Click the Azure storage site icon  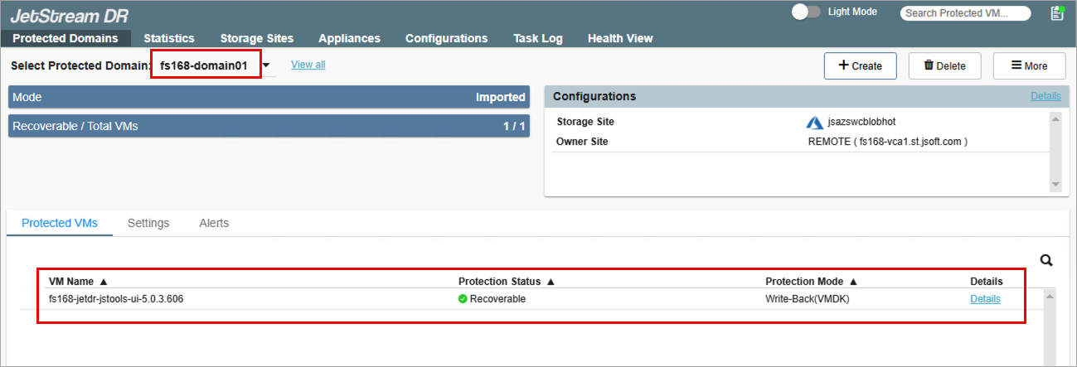(814, 123)
